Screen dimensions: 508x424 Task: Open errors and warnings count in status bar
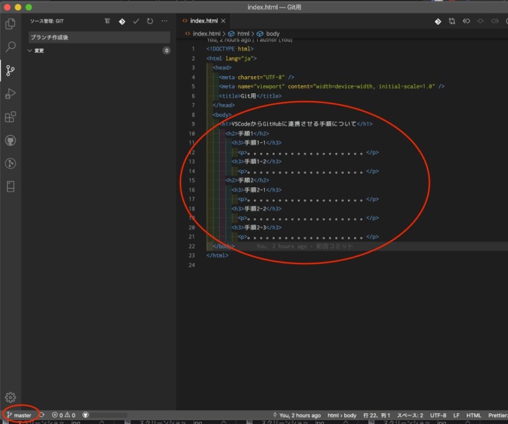(x=63, y=415)
